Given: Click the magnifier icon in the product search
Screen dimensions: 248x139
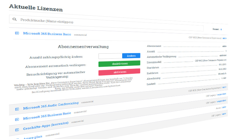Looking at the screenshot, I should (x=14, y=19).
